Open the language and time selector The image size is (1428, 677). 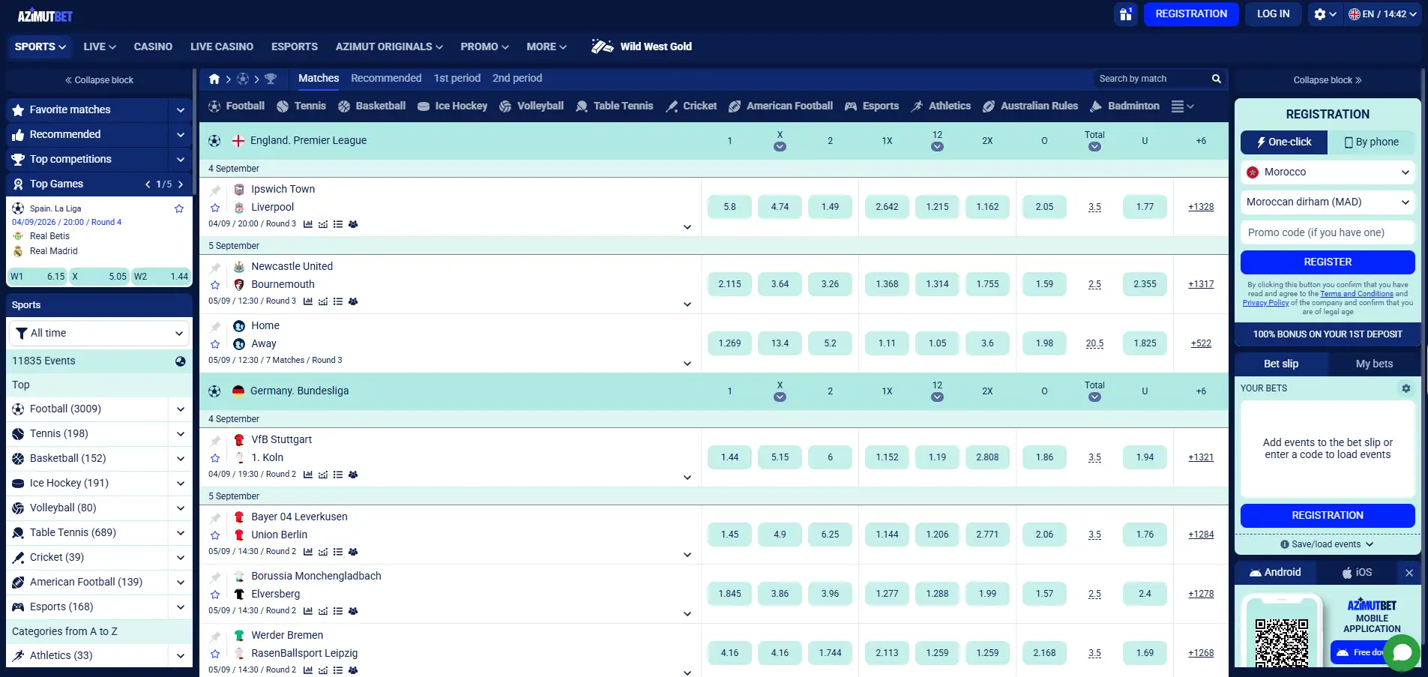click(1383, 14)
